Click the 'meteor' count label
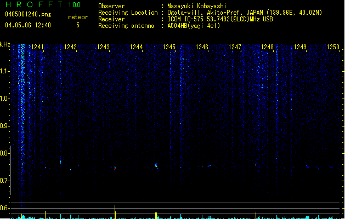The width and height of the screenshot is (345, 219). point(78,17)
